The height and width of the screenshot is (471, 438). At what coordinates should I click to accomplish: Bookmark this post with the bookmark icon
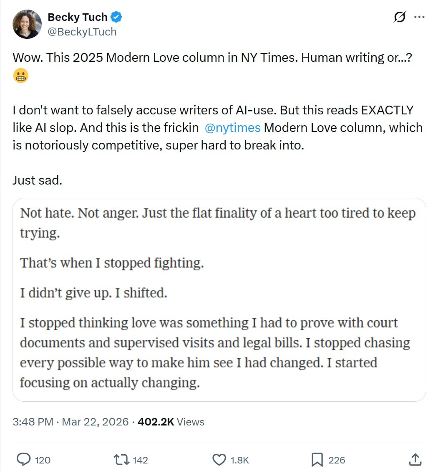tap(317, 460)
